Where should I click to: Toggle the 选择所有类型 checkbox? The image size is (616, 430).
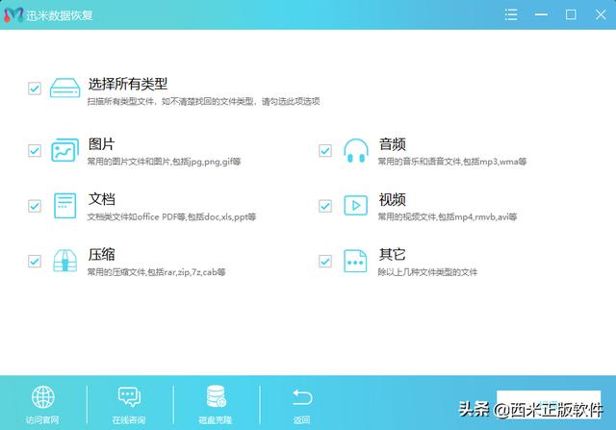[35, 89]
